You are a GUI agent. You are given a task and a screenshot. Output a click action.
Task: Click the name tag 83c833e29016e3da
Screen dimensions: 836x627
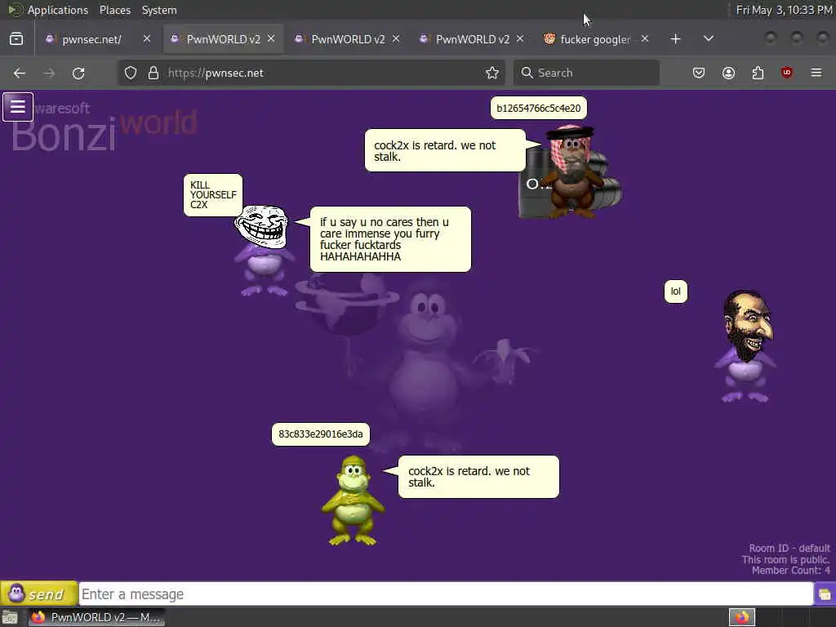pos(320,434)
